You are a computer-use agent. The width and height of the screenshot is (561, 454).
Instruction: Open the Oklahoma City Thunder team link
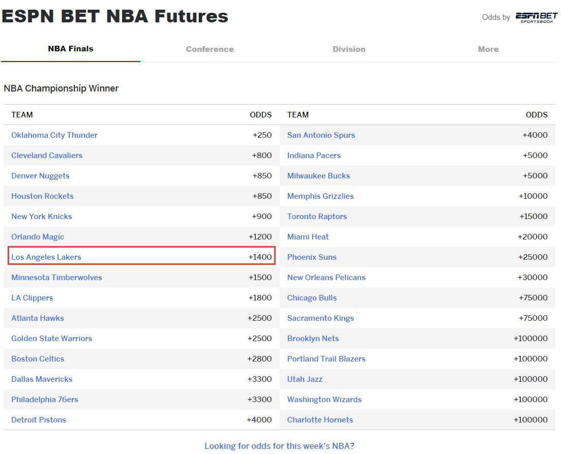(54, 135)
